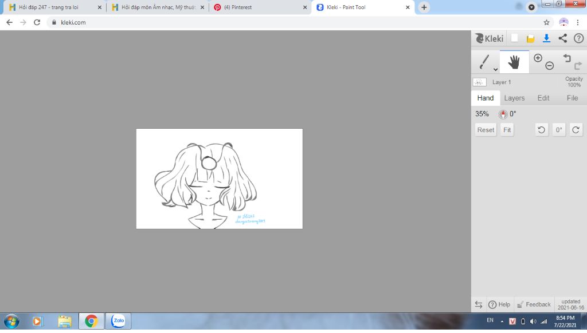Switch to the Layers tab

point(514,98)
